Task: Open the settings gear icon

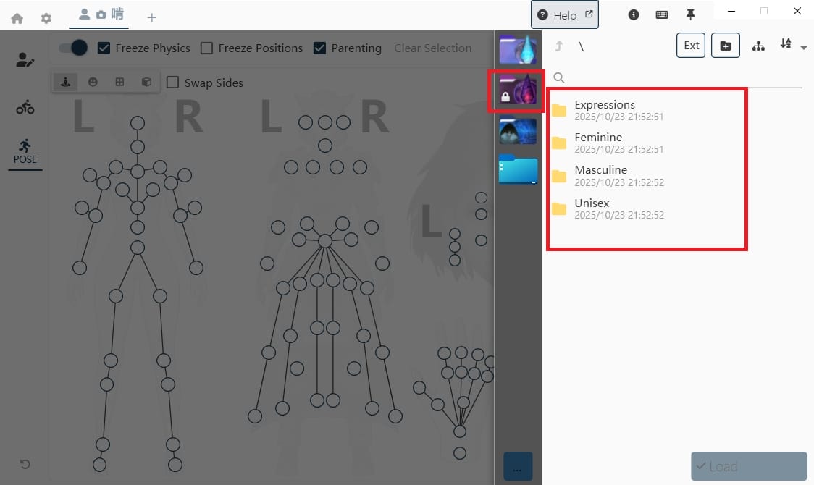Action: point(46,19)
